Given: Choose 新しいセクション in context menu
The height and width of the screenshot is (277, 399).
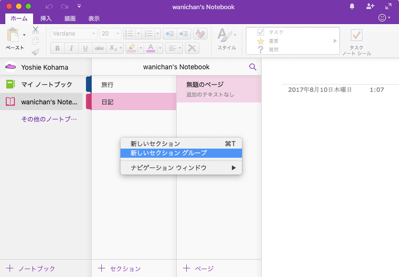Looking at the screenshot, I should [181, 144].
